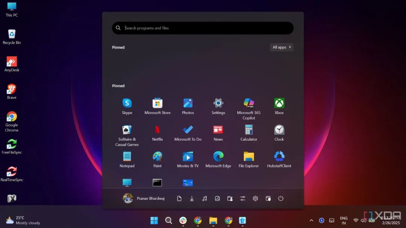Open the pinned Settings app tile
Image resolution: width=406 pixels, height=228 pixels.
218,106
